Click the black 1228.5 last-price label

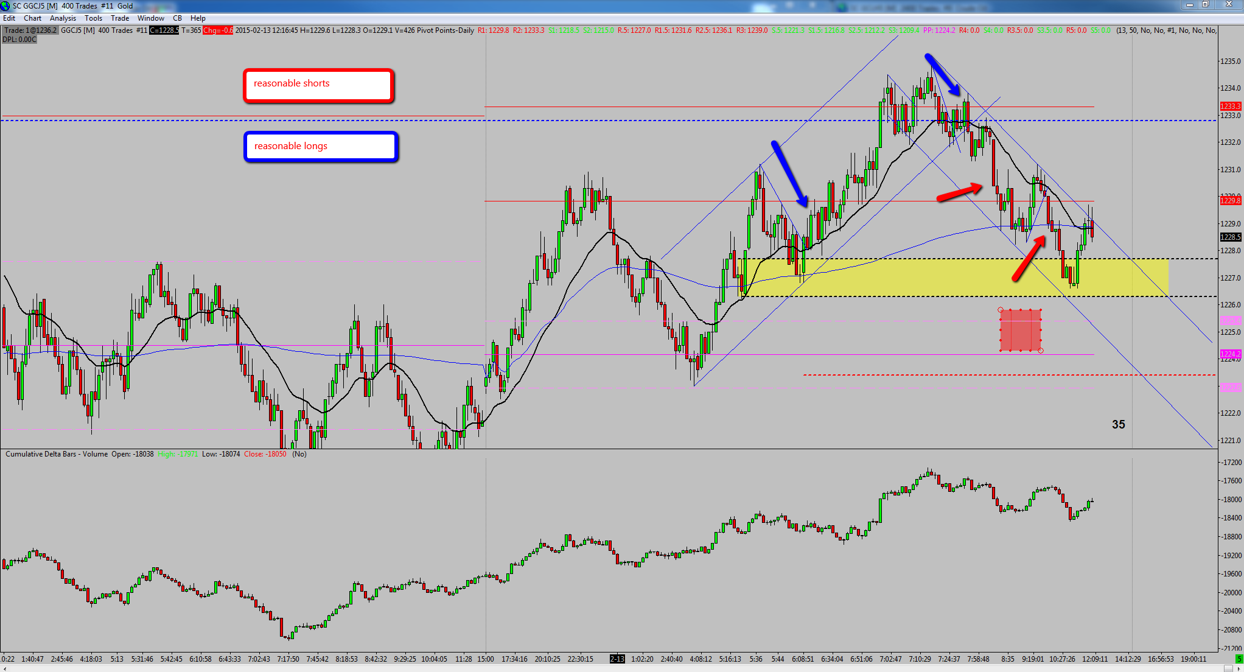pos(1230,237)
